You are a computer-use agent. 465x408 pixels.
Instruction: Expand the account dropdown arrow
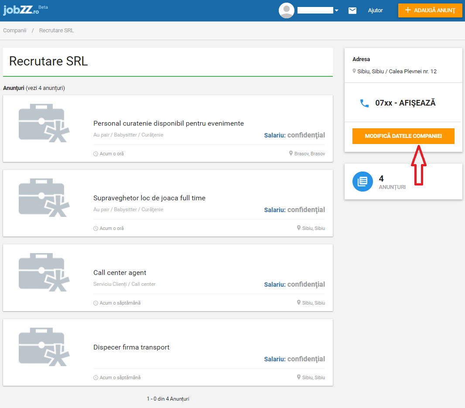click(336, 10)
